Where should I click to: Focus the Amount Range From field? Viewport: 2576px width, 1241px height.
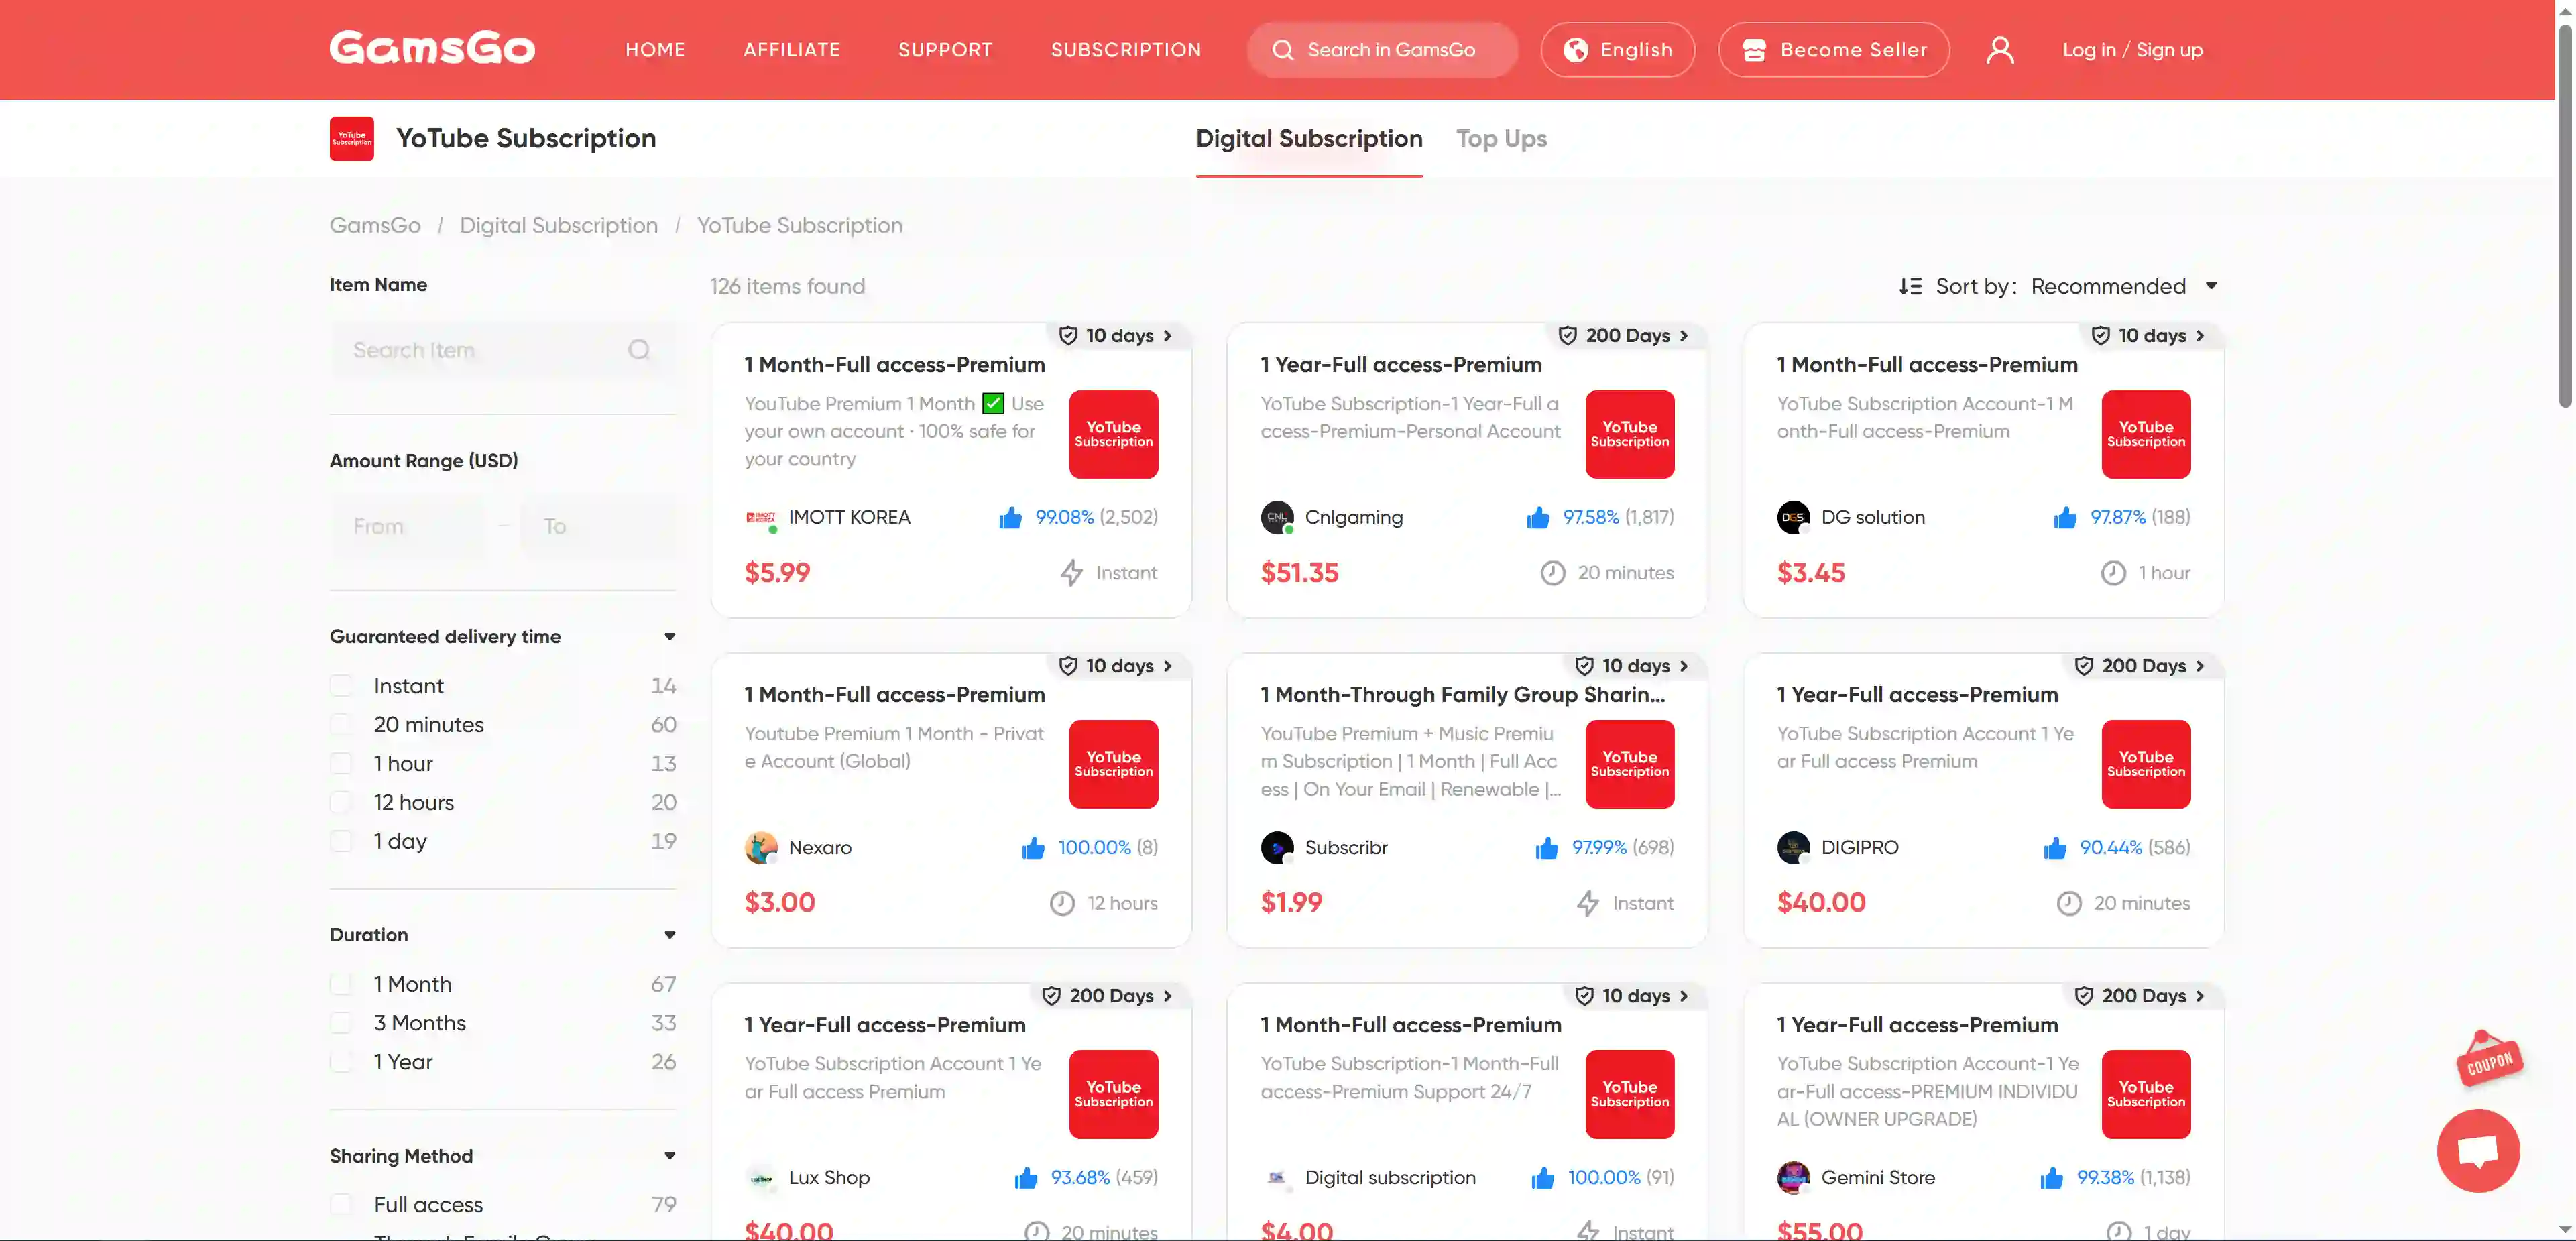pos(410,527)
